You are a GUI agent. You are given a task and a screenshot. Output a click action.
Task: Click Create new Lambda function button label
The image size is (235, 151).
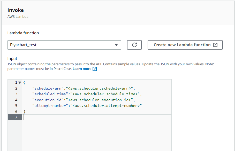pyautogui.click(x=182, y=45)
